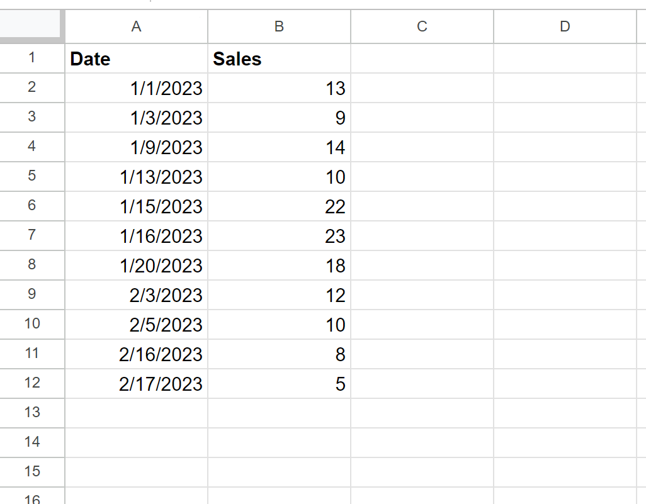Screen dimensions: 646x504
Task: Select column D header
Action: (x=565, y=26)
